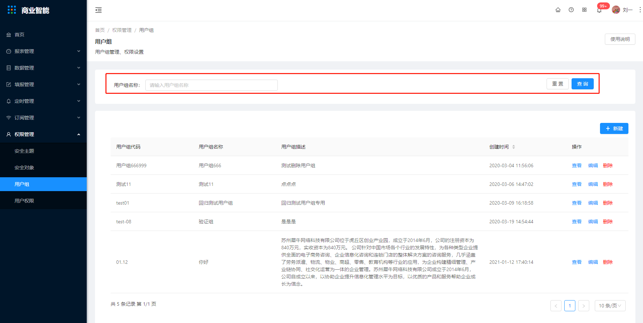Viewport: 643px width, 323px height.
Task: Click the 订阅管理 wifi icon
Action: click(9, 118)
